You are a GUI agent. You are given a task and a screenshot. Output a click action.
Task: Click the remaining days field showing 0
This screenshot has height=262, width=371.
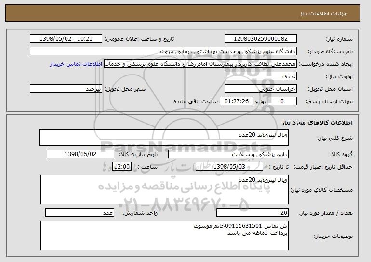click(x=282, y=101)
